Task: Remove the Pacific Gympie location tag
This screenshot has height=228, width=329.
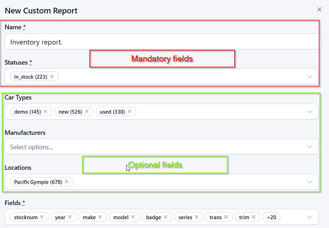Action: click(67, 182)
